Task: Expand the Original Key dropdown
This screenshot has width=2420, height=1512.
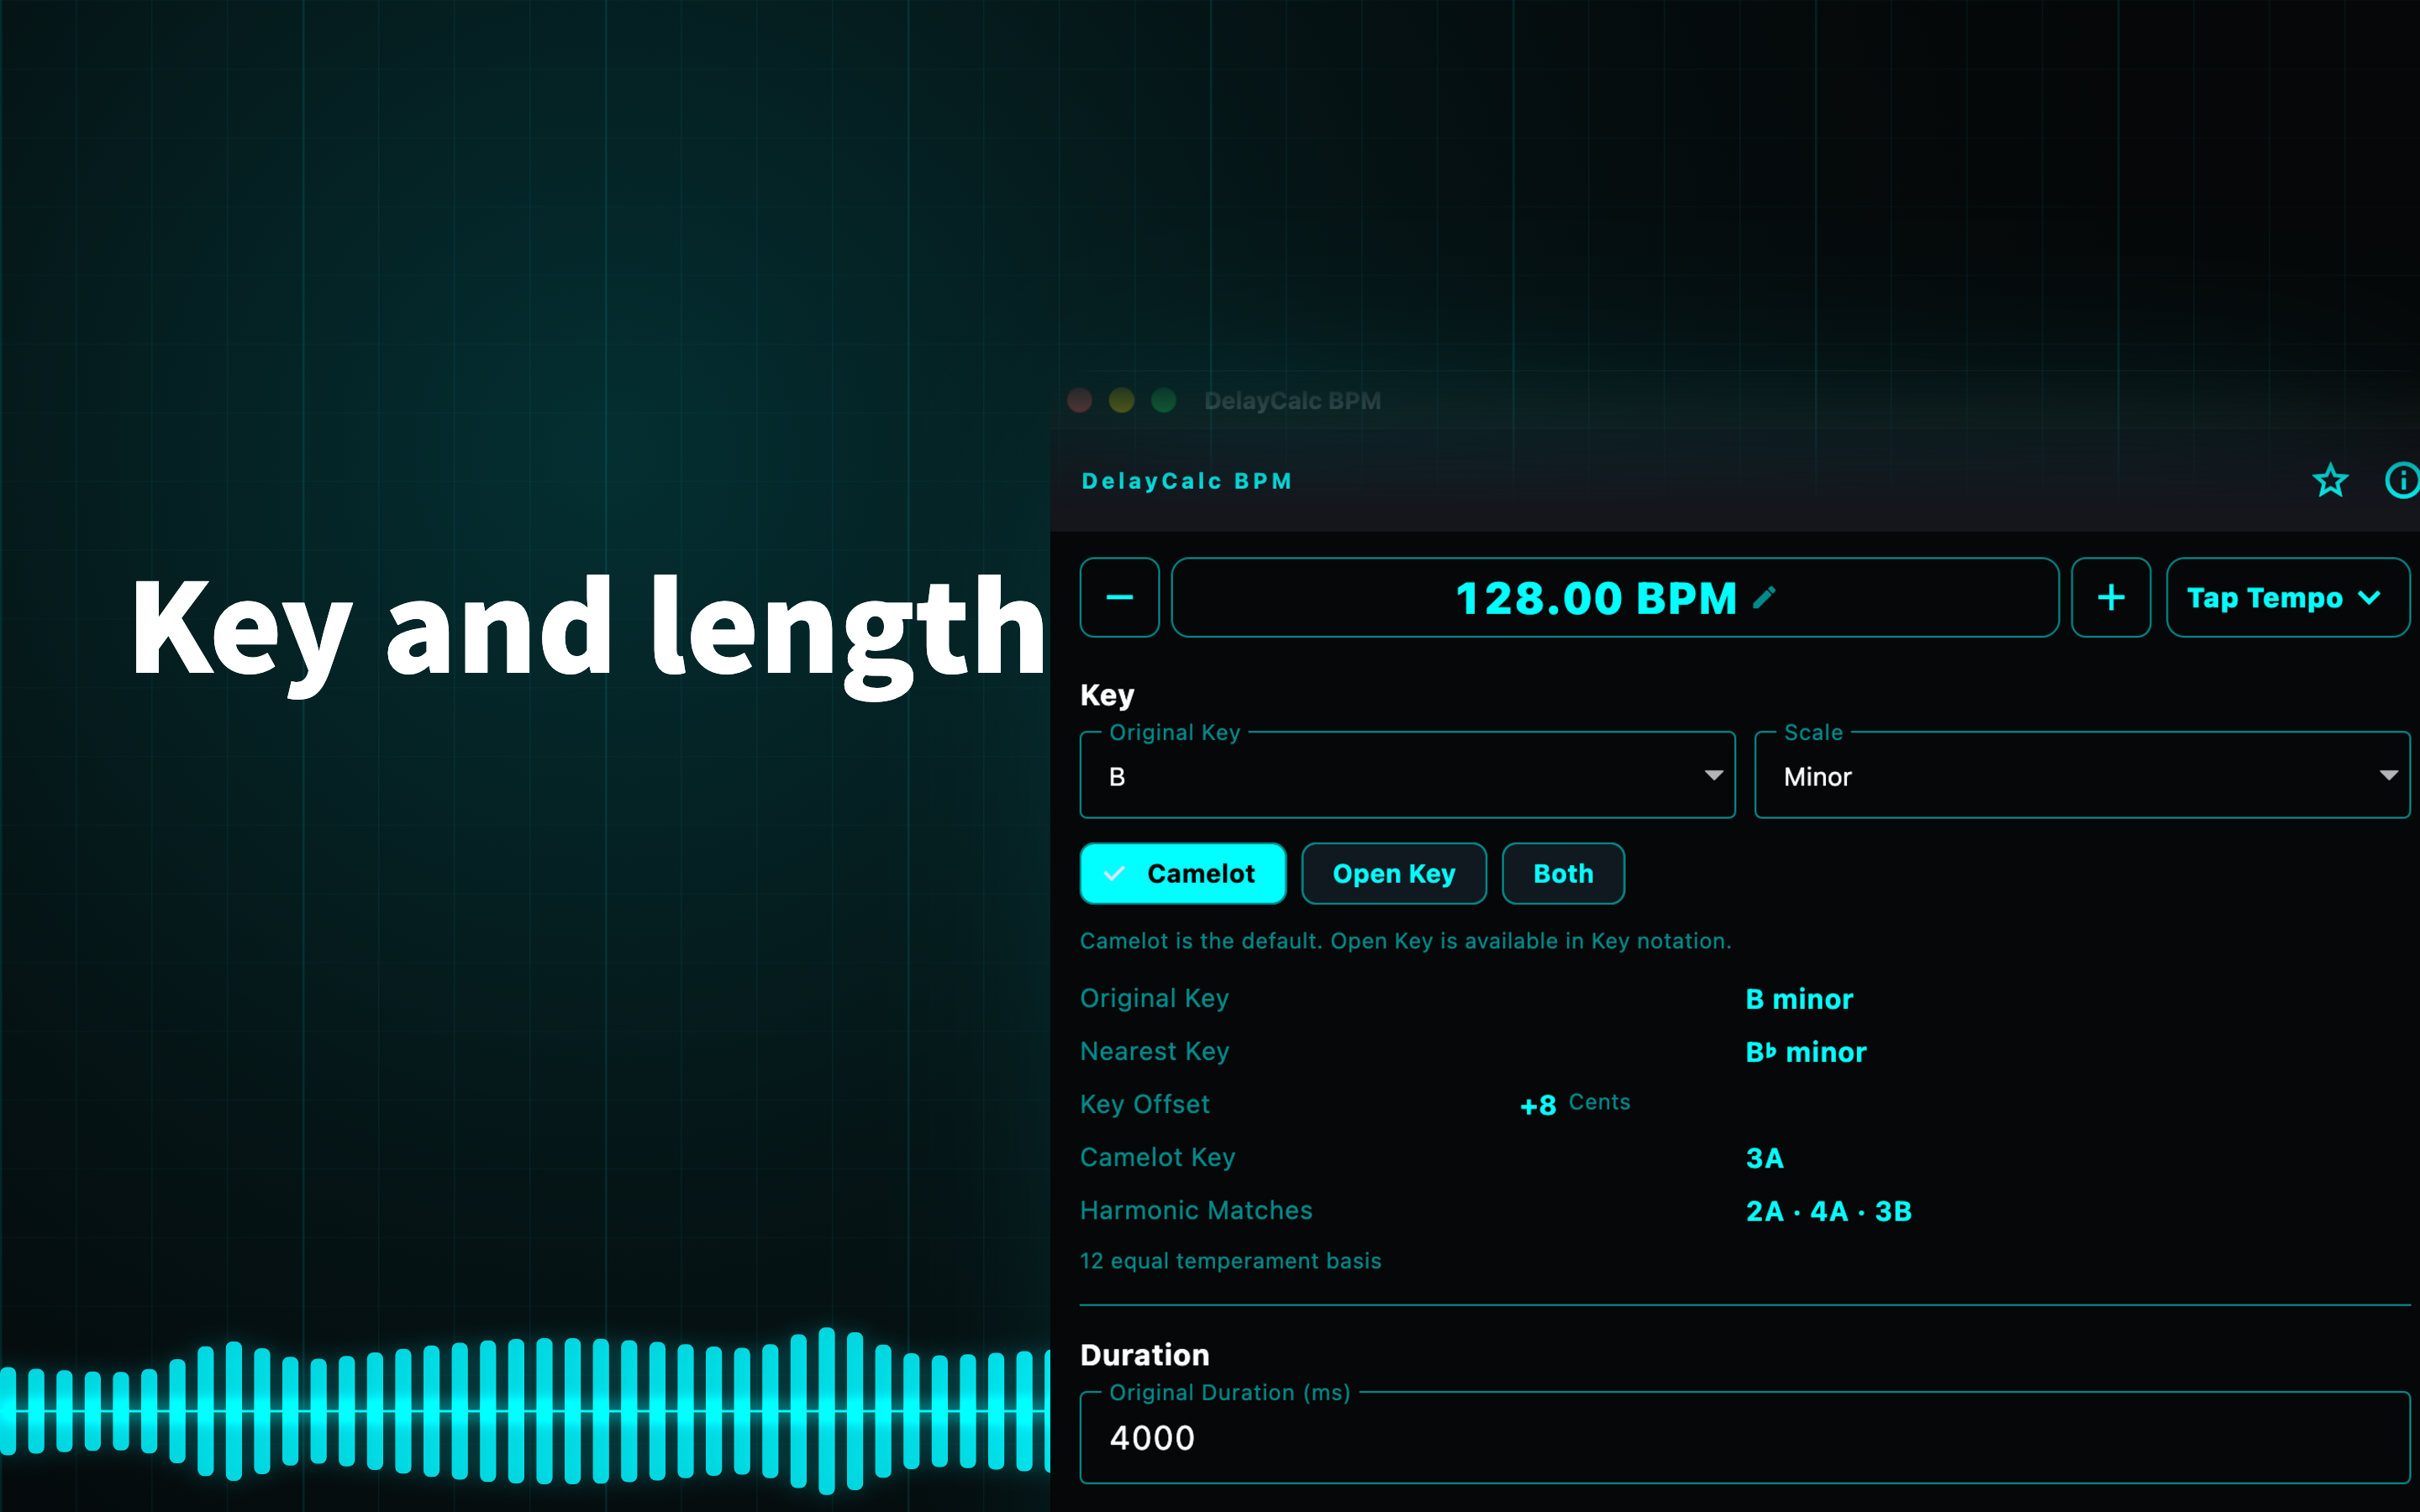Action: click(x=1407, y=776)
